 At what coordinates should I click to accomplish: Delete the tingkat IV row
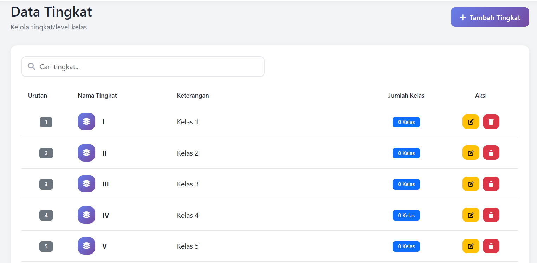(x=491, y=215)
